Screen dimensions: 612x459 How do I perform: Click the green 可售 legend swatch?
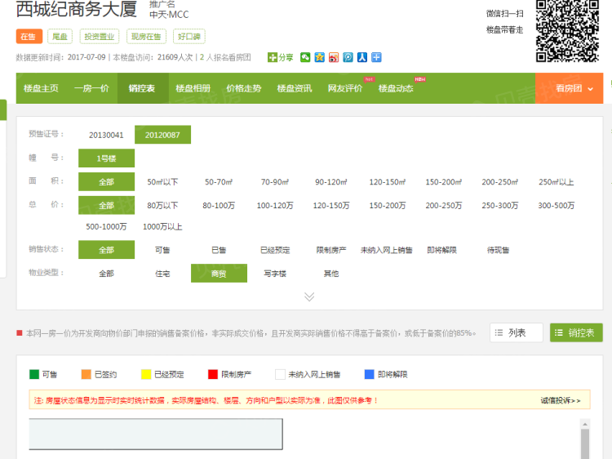[34, 374]
